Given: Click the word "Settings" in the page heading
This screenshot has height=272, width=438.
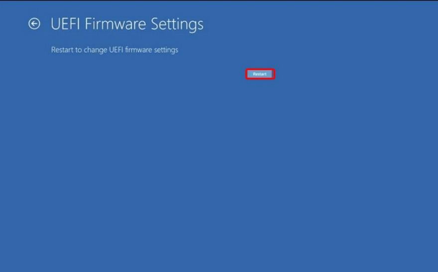Looking at the screenshot, I should point(177,24).
